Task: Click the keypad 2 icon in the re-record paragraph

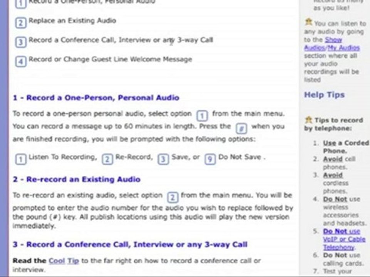Action: coord(173,197)
